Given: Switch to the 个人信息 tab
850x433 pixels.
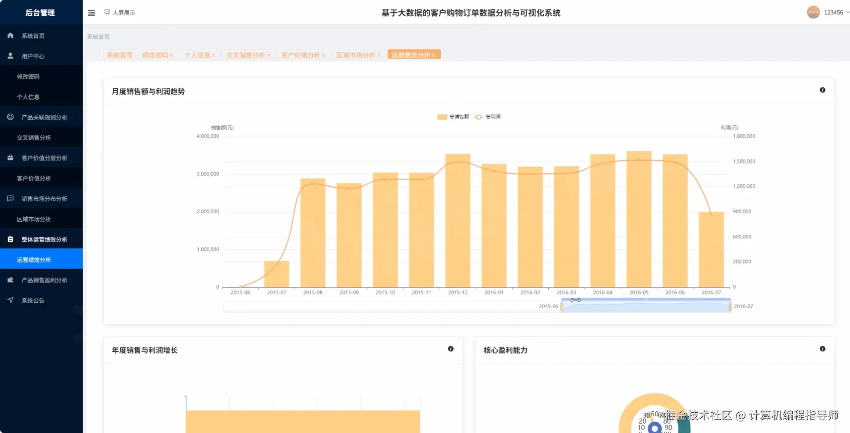Looking at the screenshot, I should click(197, 55).
